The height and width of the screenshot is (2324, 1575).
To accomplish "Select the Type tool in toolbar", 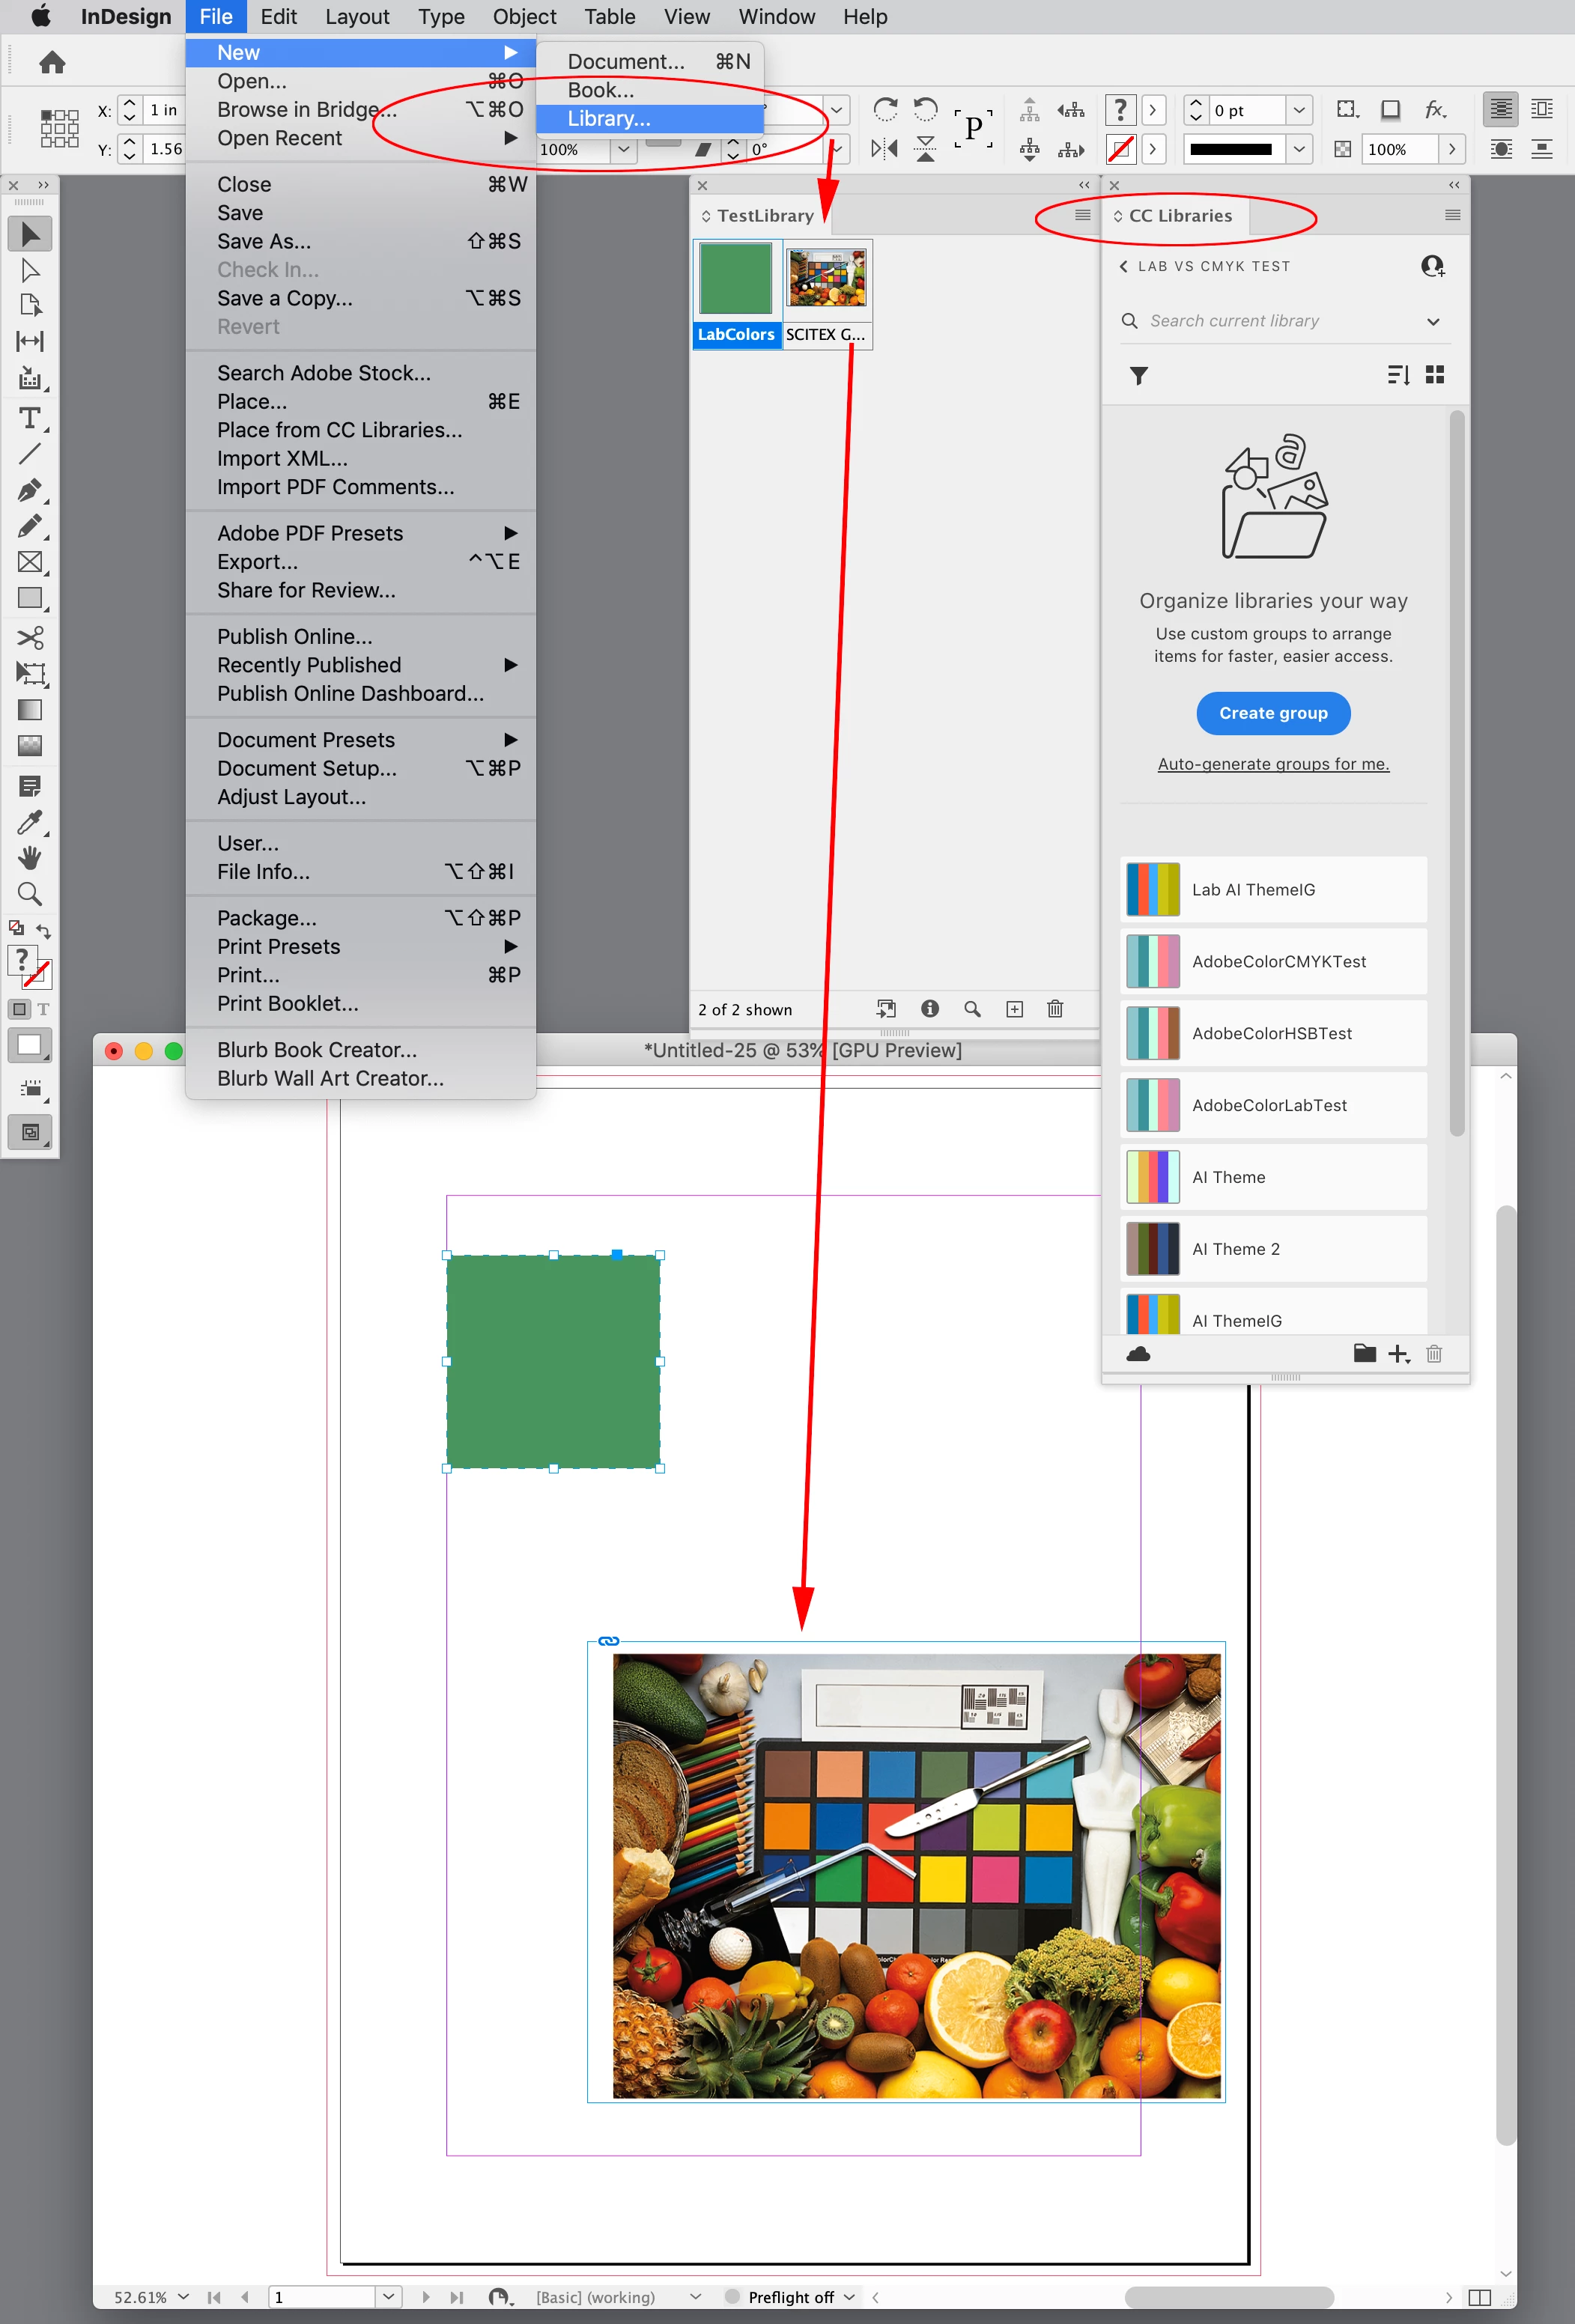I will click(29, 418).
